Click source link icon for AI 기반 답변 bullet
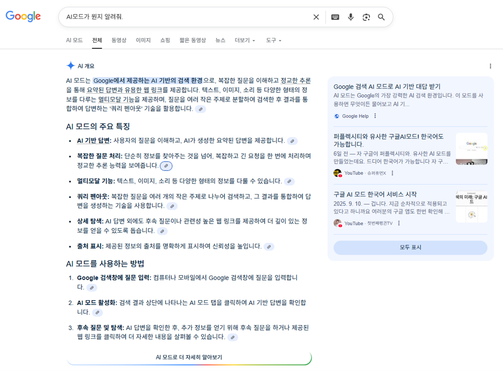This screenshot has height=371, width=503. point(292,141)
